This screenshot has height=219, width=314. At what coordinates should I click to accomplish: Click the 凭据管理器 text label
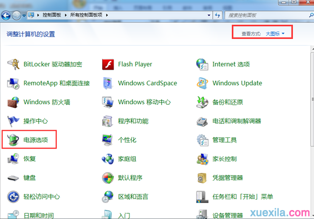[228, 178]
